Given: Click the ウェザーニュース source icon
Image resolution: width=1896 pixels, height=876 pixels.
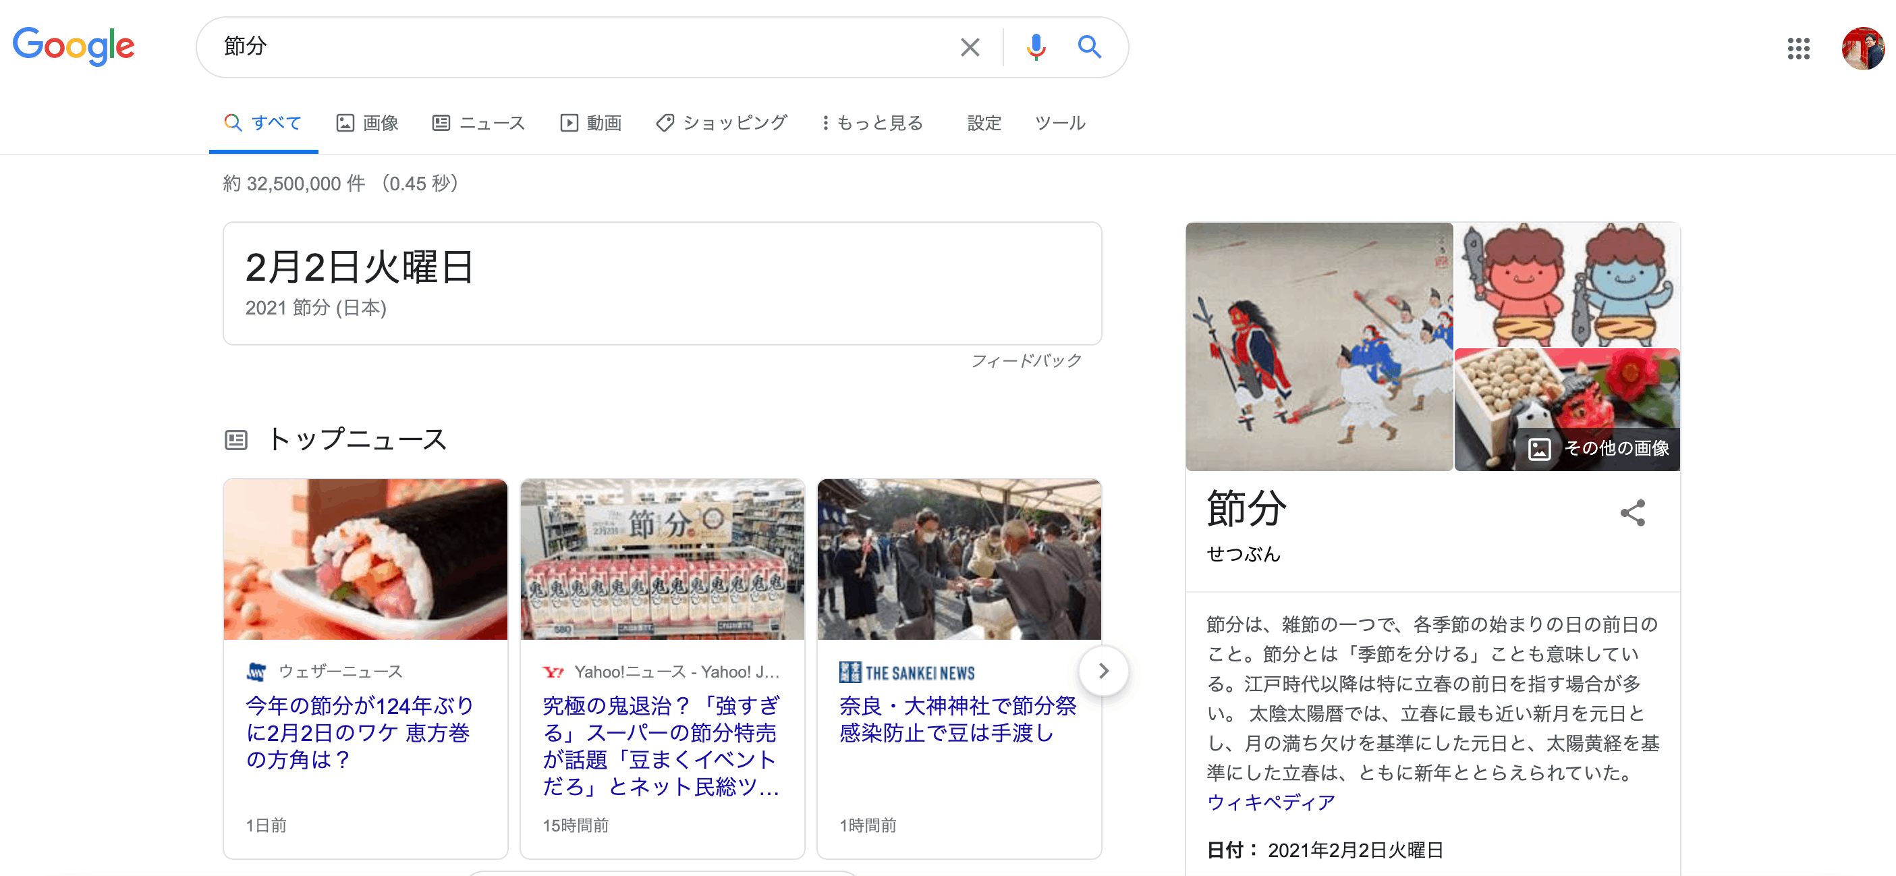Looking at the screenshot, I should point(256,672).
